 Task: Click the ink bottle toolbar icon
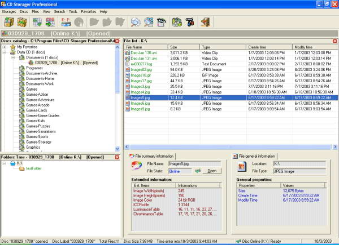point(190,22)
